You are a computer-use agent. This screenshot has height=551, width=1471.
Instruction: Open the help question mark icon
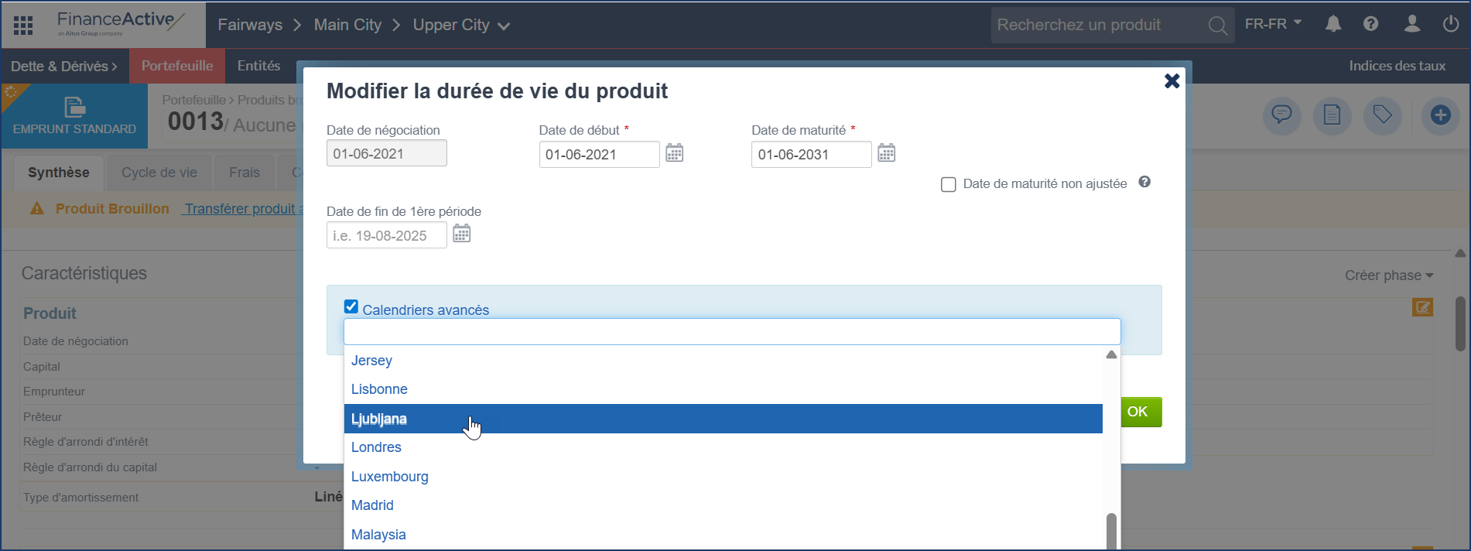coord(1370,25)
